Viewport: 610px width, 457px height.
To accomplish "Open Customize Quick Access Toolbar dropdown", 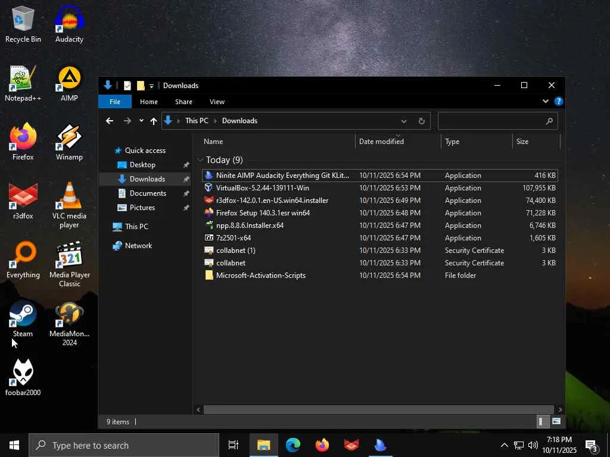I will coord(151,86).
